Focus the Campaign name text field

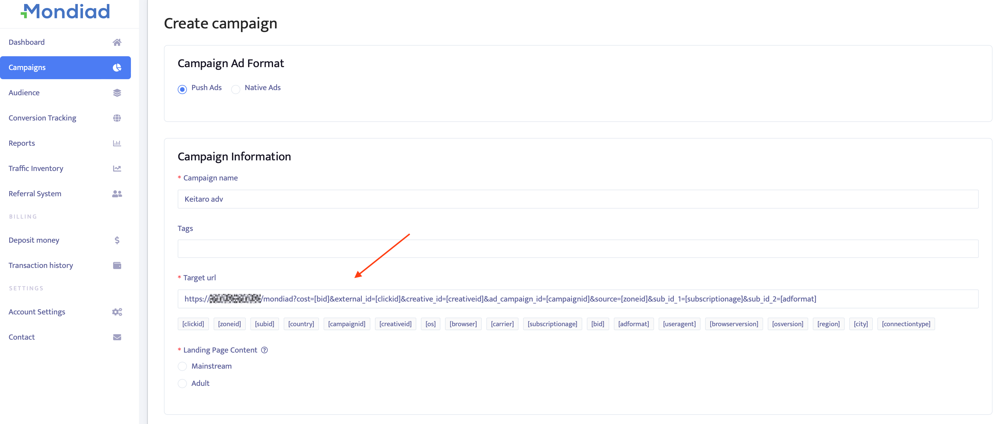pos(578,199)
